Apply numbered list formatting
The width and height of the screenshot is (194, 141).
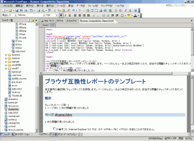click(104, 16)
